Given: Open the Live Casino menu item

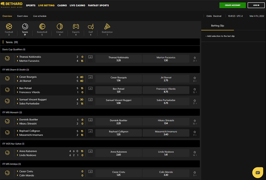Looking at the screenshot, I should click(77, 5).
